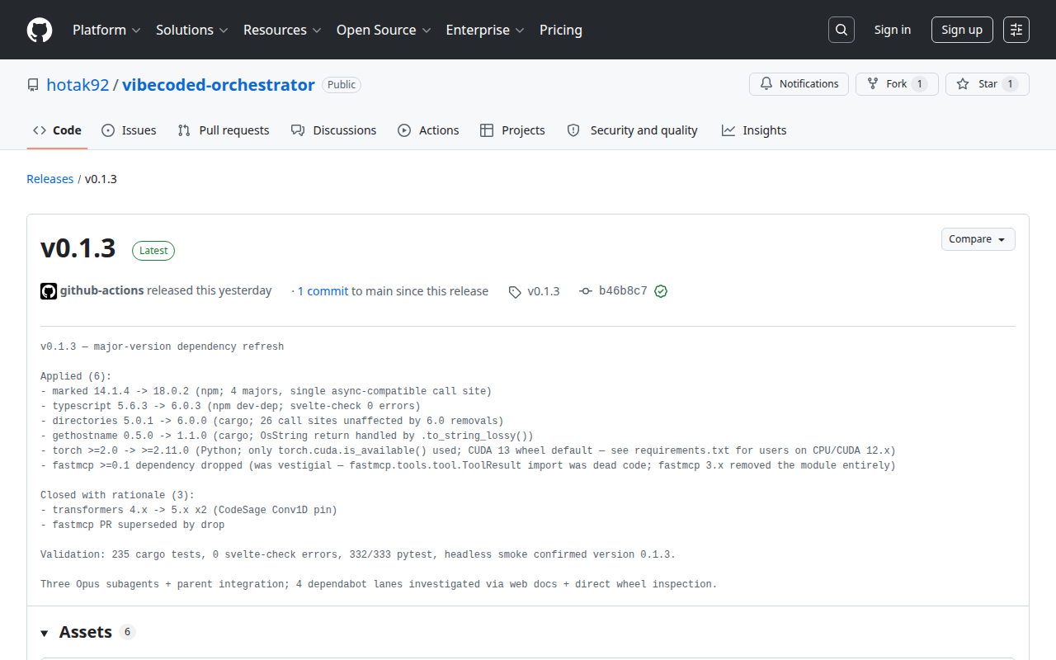
Task: Switch to the Discussions tab
Action: (333, 130)
